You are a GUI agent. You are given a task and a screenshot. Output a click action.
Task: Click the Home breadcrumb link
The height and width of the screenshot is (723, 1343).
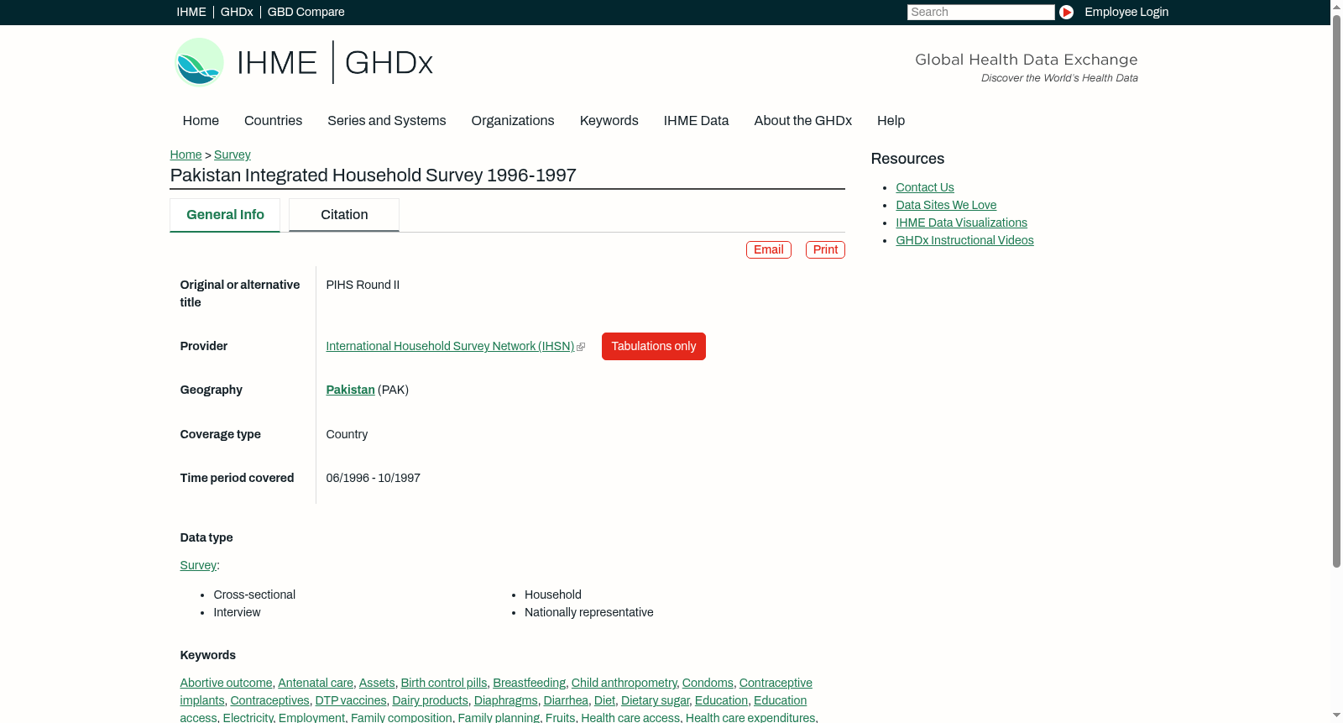point(186,155)
